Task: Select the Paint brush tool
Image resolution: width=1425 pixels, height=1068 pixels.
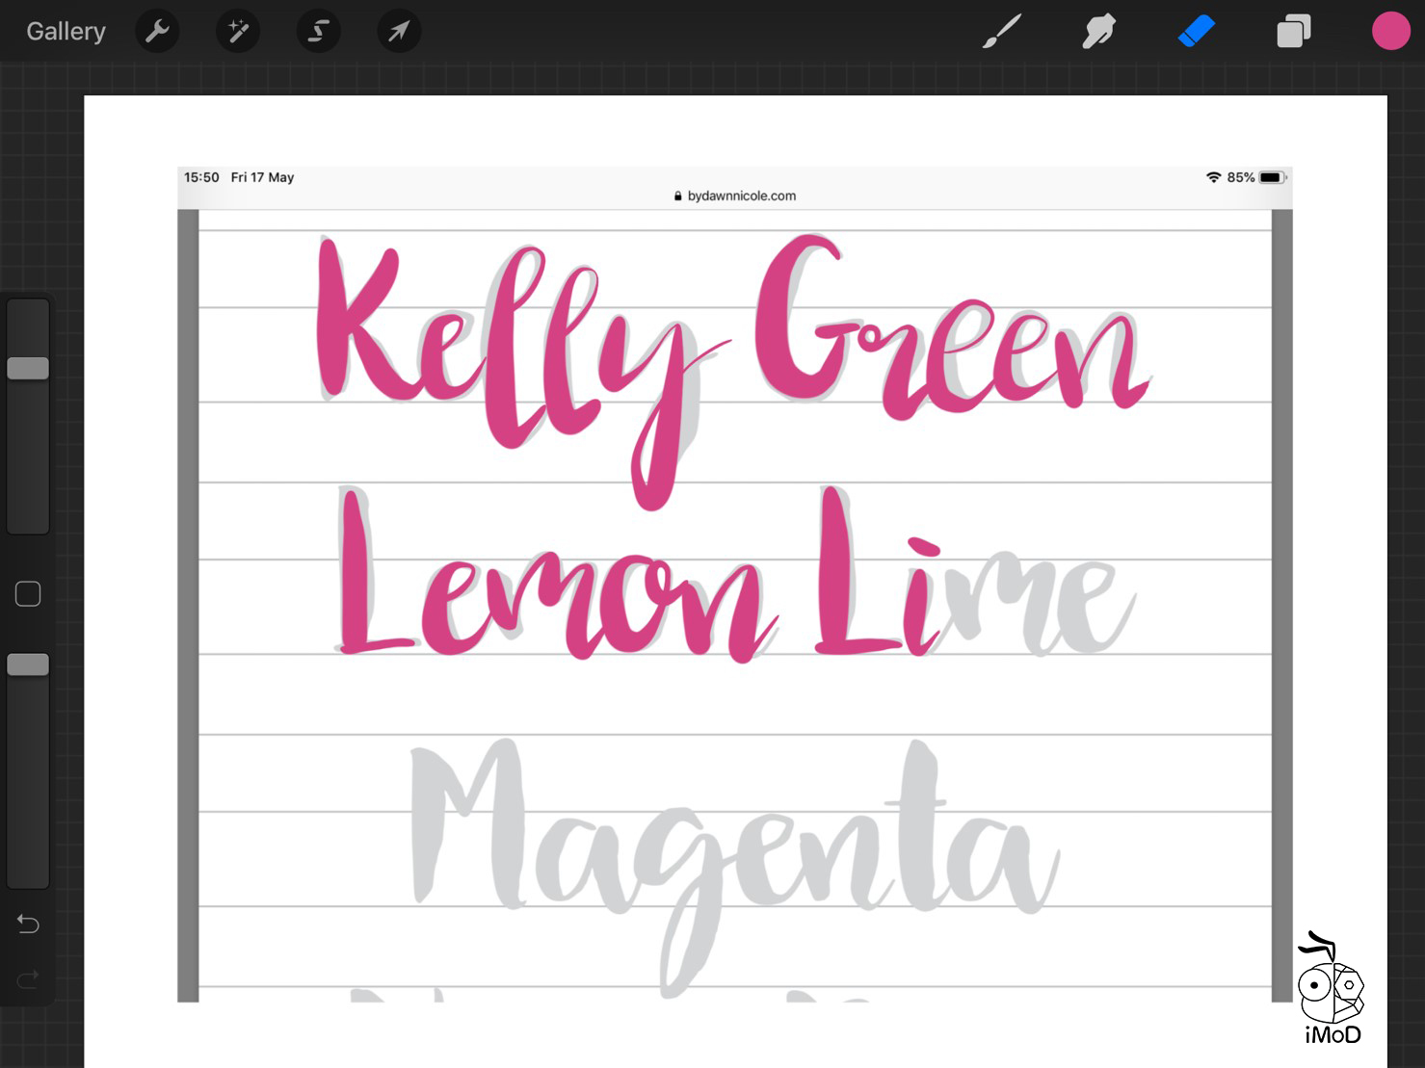Action: coord(1002,32)
